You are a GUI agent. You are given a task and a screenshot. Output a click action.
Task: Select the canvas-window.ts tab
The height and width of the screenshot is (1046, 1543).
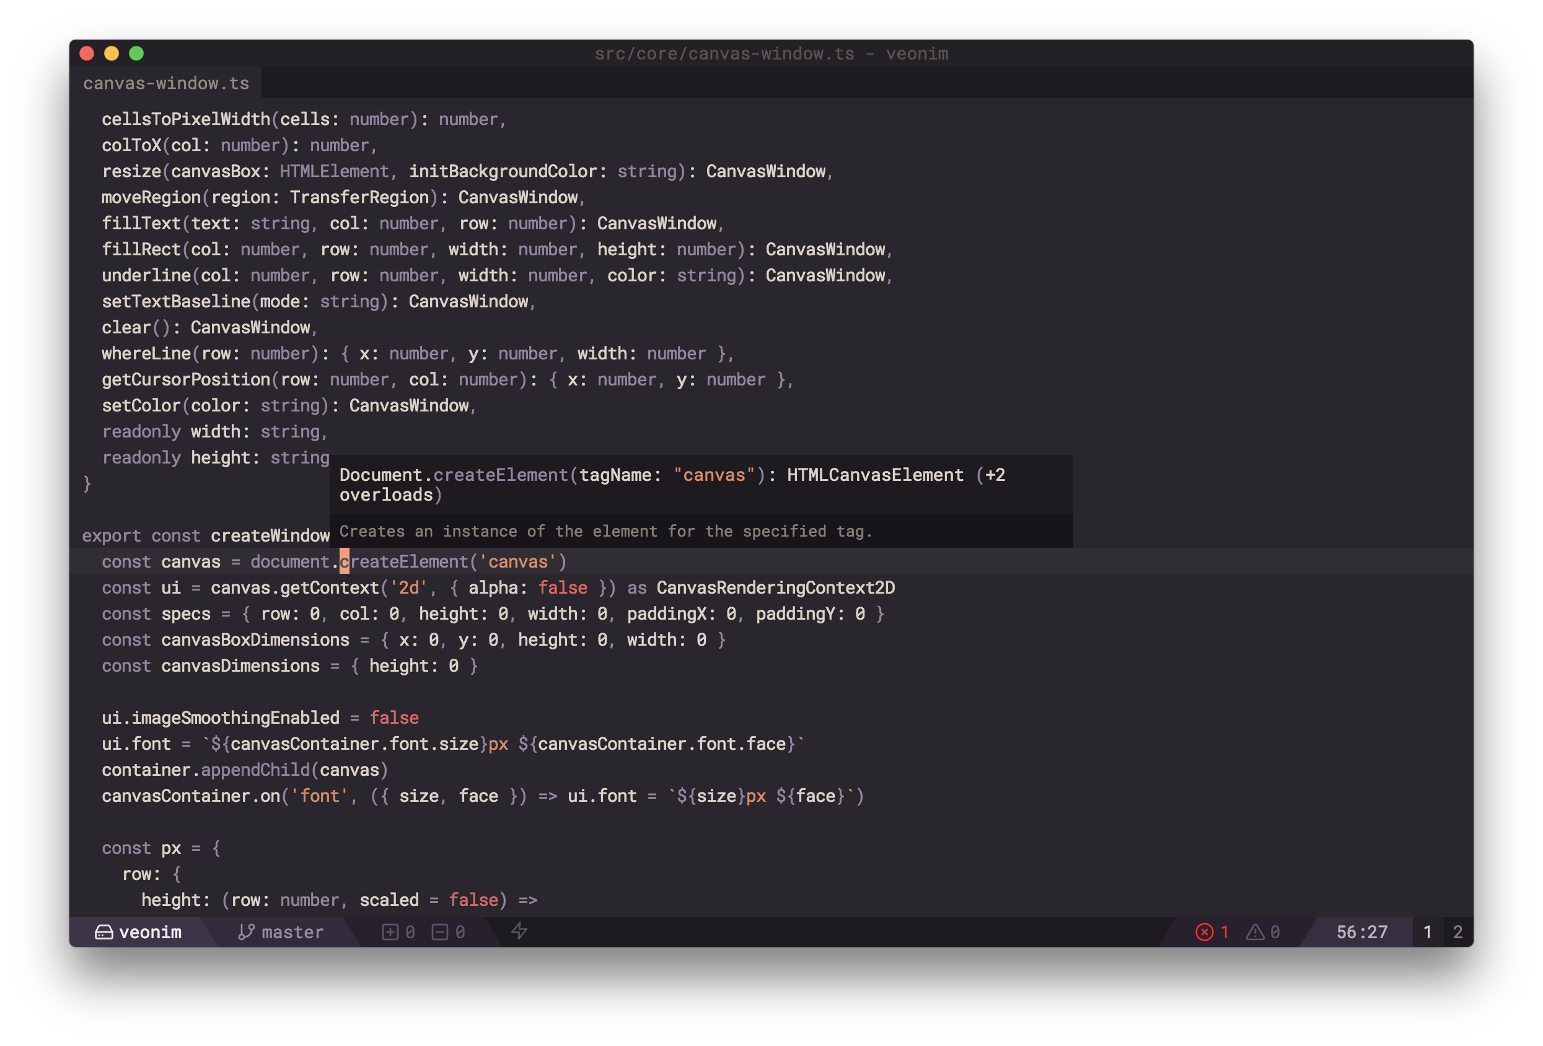(166, 84)
